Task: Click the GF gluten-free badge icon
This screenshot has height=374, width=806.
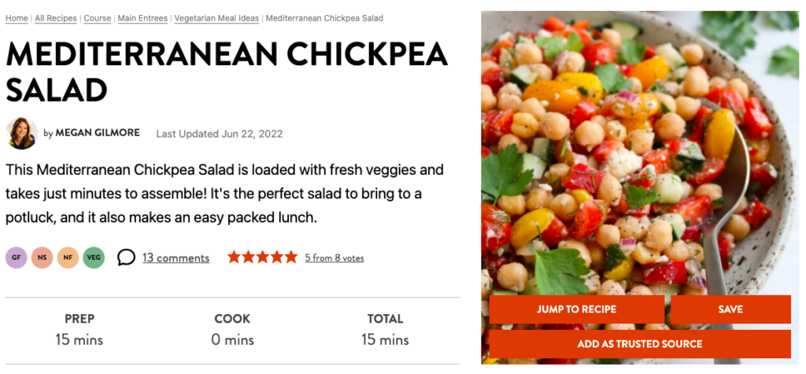Action: 17,257
